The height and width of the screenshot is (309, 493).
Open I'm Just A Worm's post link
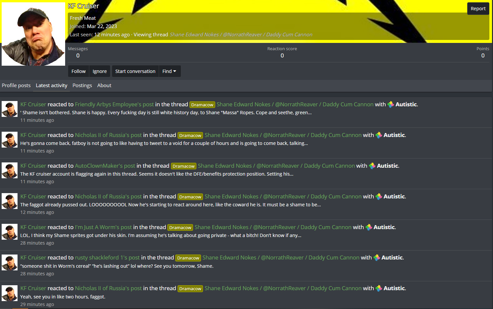(103, 227)
